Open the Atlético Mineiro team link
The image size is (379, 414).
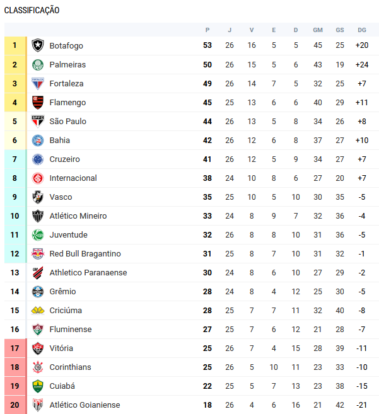pyautogui.click(x=78, y=216)
